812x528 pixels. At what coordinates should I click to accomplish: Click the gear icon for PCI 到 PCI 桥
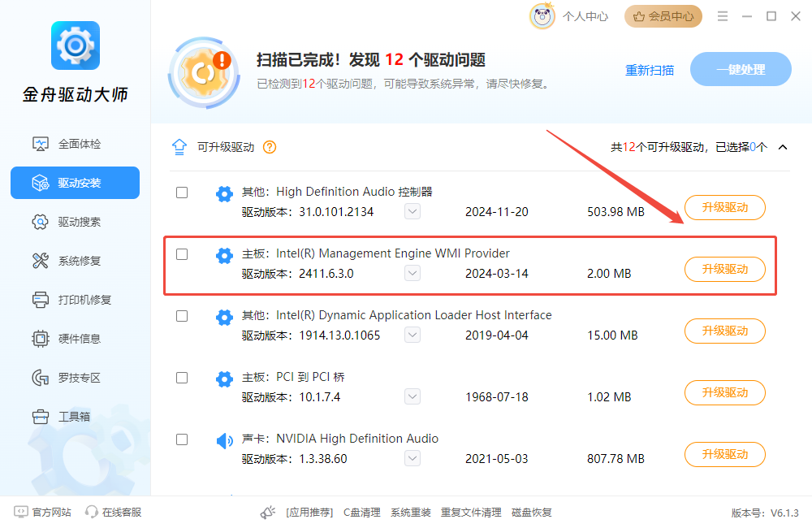224,379
